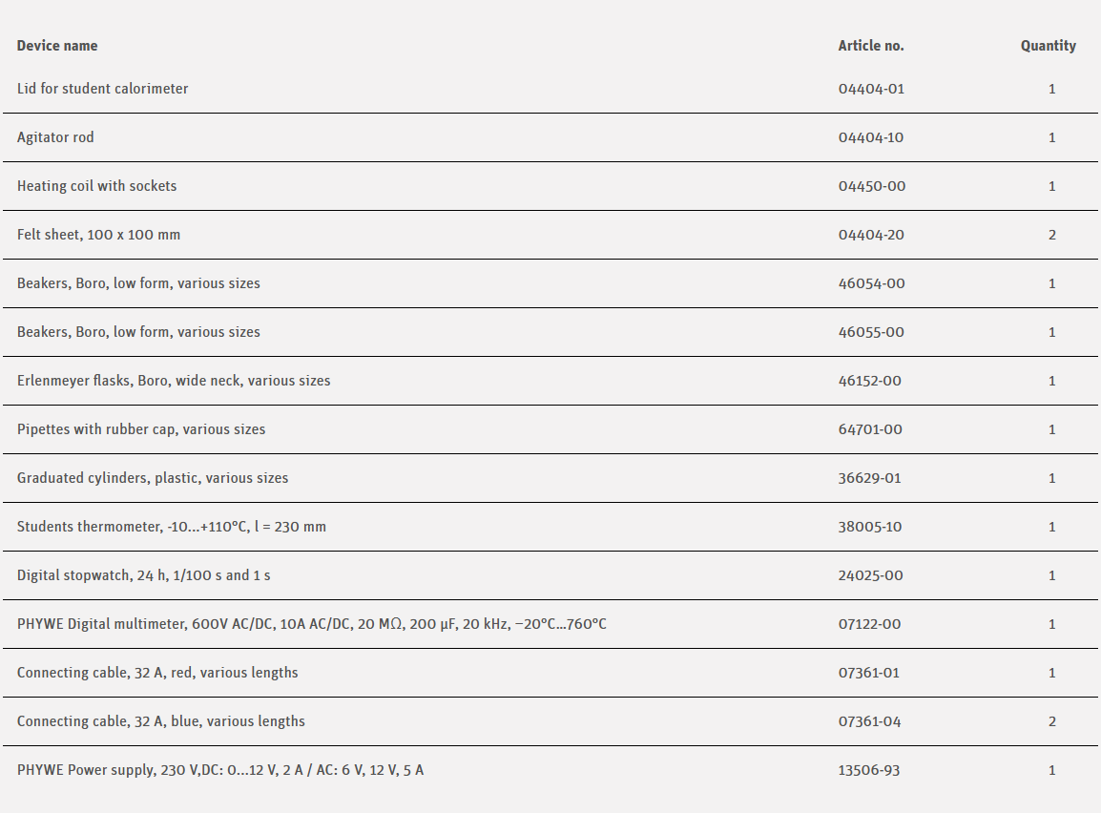Image resolution: width=1101 pixels, height=813 pixels.
Task: Click Pipettes with rubber cap entry
Action: (x=141, y=429)
